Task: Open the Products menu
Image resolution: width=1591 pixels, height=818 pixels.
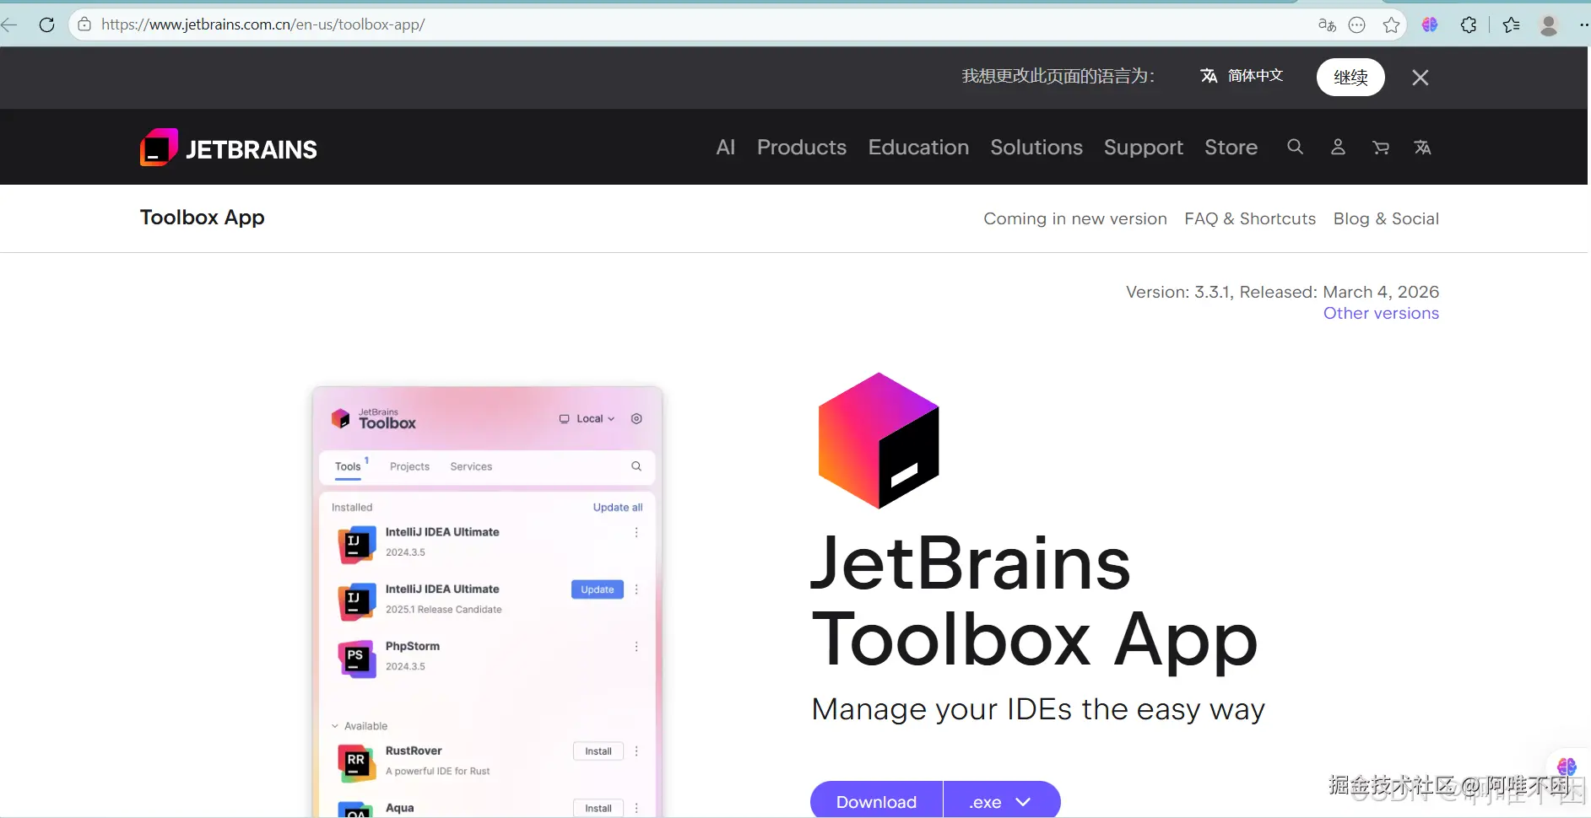Action: tap(802, 148)
